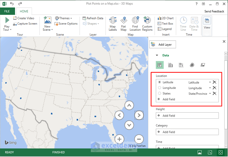Select the Latitude radio button
The image size is (228, 157).
pyautogui.click(x=159, y=82)
